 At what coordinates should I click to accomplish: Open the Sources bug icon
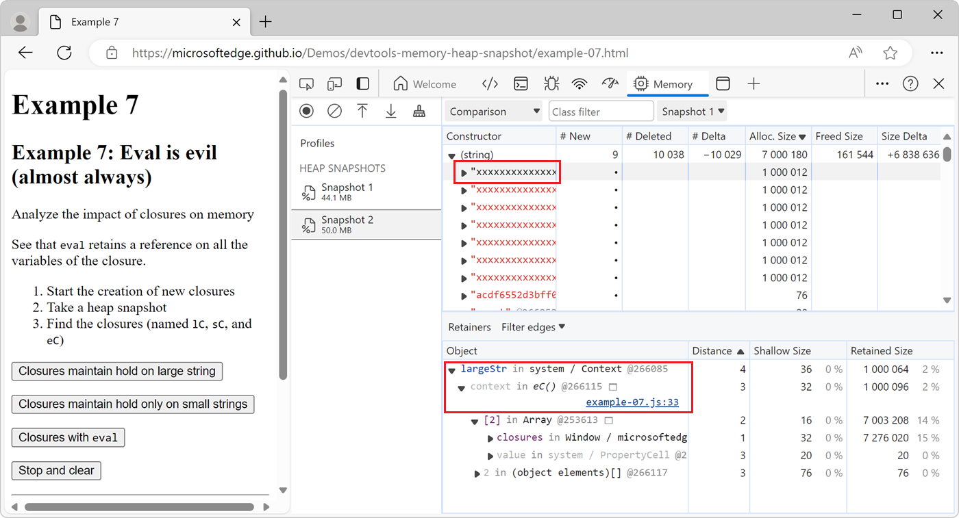pos(551,84)
